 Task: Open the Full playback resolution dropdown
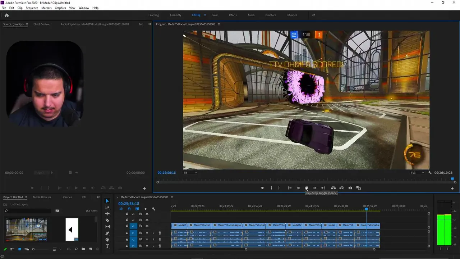[x=418, y=173]
